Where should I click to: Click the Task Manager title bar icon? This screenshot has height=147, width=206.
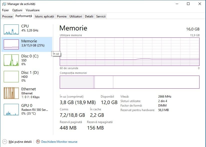coord(4,4)
